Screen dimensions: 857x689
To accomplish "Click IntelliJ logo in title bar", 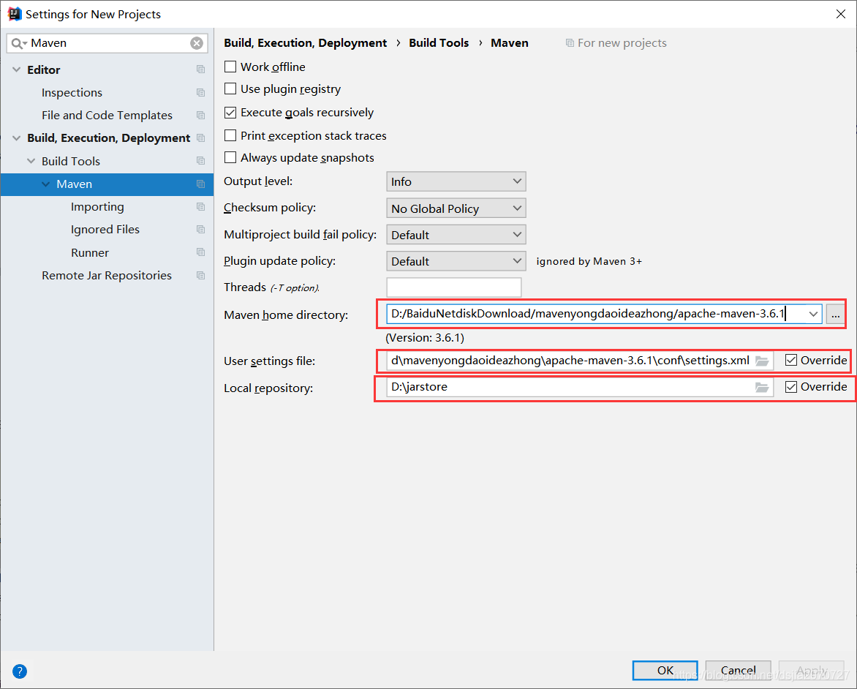I will pyautogui.click(x=14, y=14).
